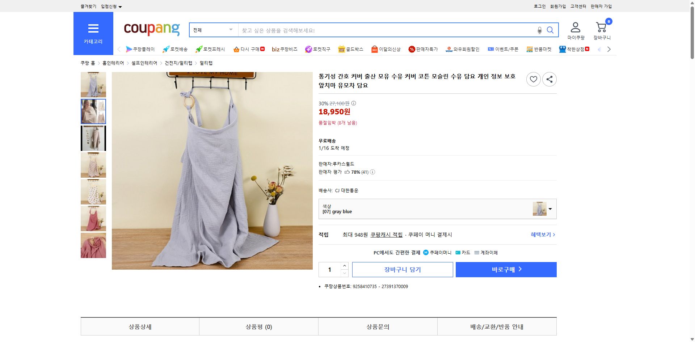This screenshot has width=695, height=342.
Task: Open the product share icon
Action: (x=549, y=79)
